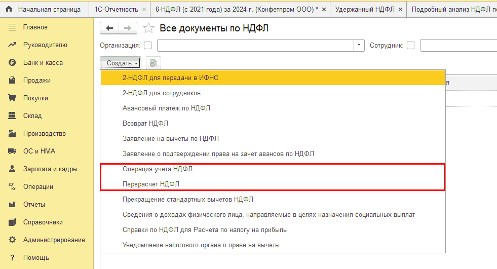Click the Банк и касса coin icon
Image resolution: width=497 pixels, height=269 pixels.
point(12,62)
